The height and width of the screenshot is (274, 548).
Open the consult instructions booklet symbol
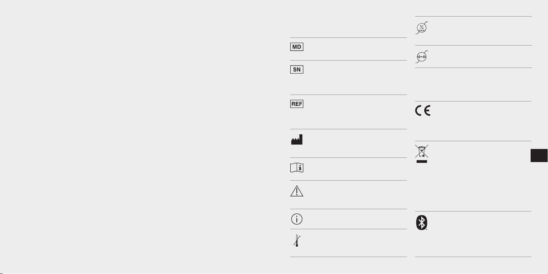pyautogui.click(x=297, y=168)
